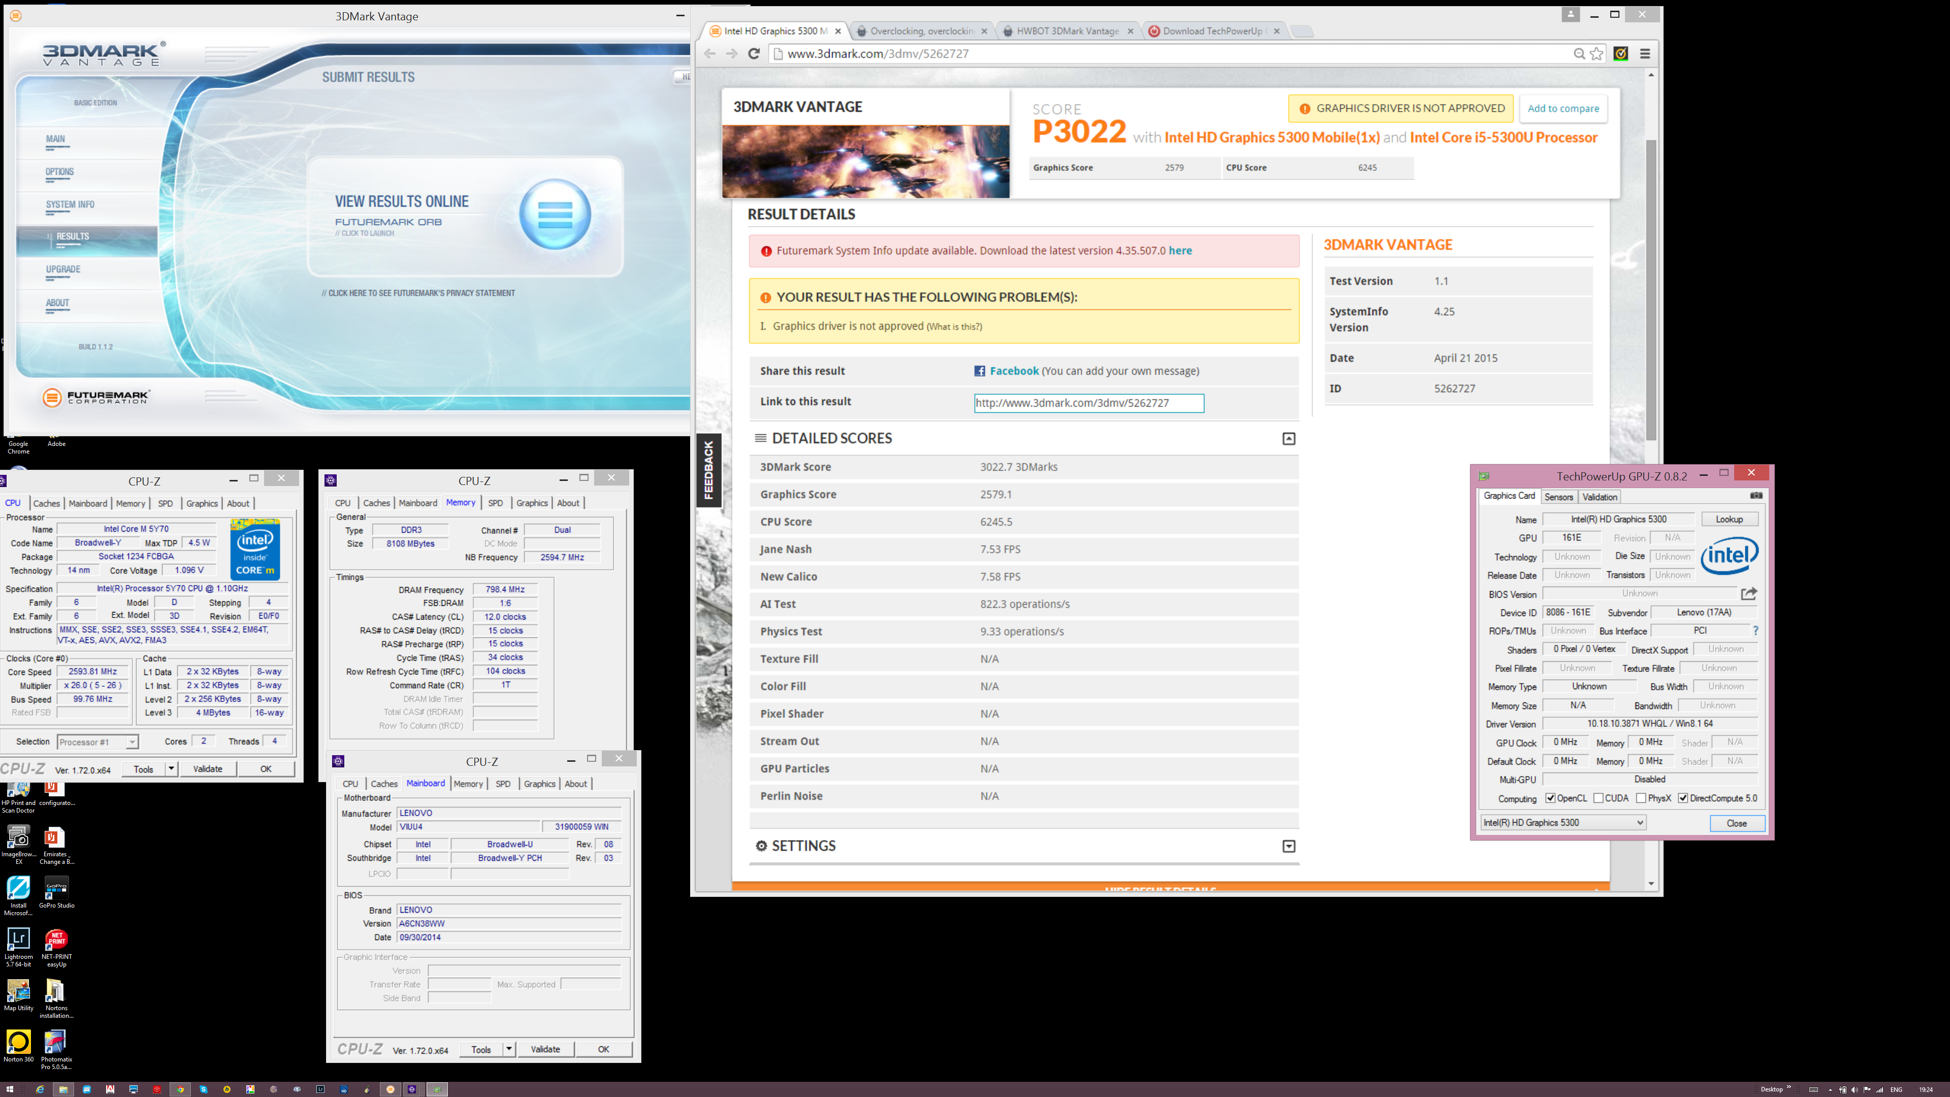Viewport: 1950px width, 1097px height.
Task: Click the Facebook share link text
Action: coord(1015,371)
